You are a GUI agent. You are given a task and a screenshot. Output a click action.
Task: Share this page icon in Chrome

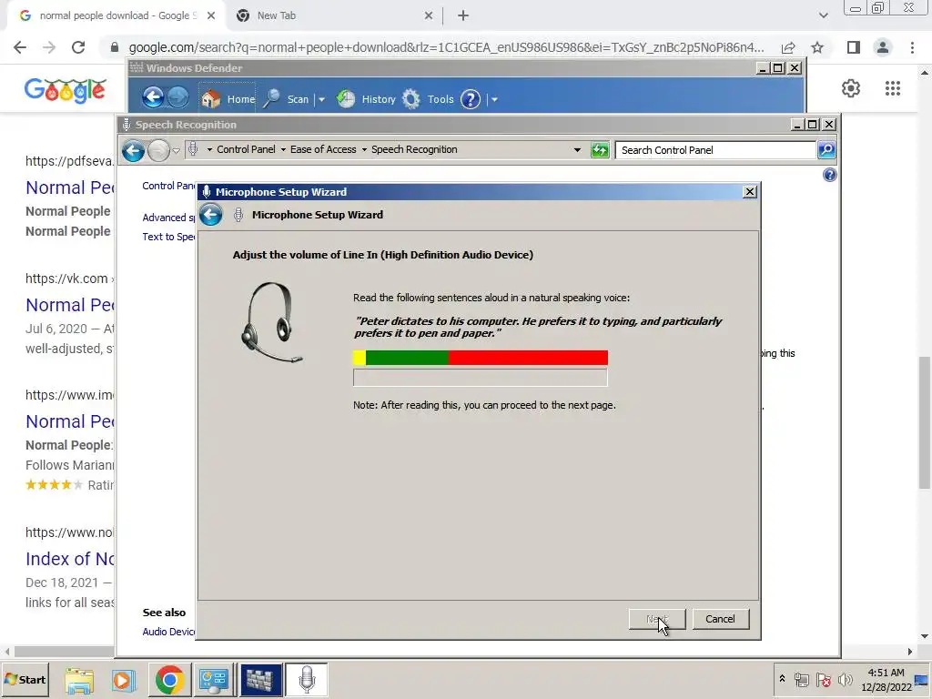point(788,47)
